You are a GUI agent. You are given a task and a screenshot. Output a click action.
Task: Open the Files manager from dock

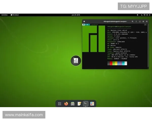pos(73,104)
